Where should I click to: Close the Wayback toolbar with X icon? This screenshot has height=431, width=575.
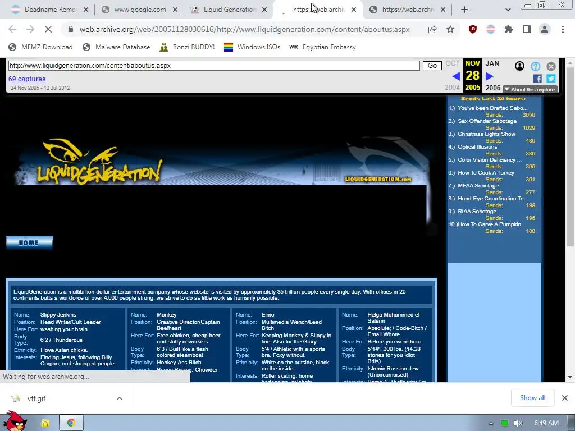click(551, 66)
